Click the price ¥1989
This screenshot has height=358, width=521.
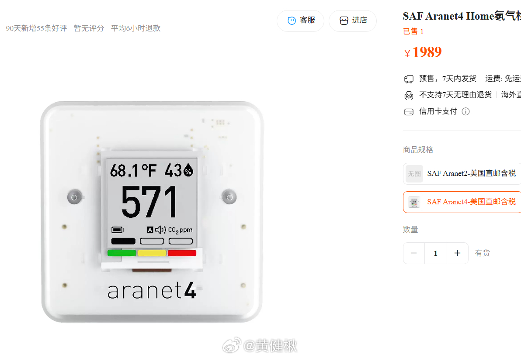(423, 52)
